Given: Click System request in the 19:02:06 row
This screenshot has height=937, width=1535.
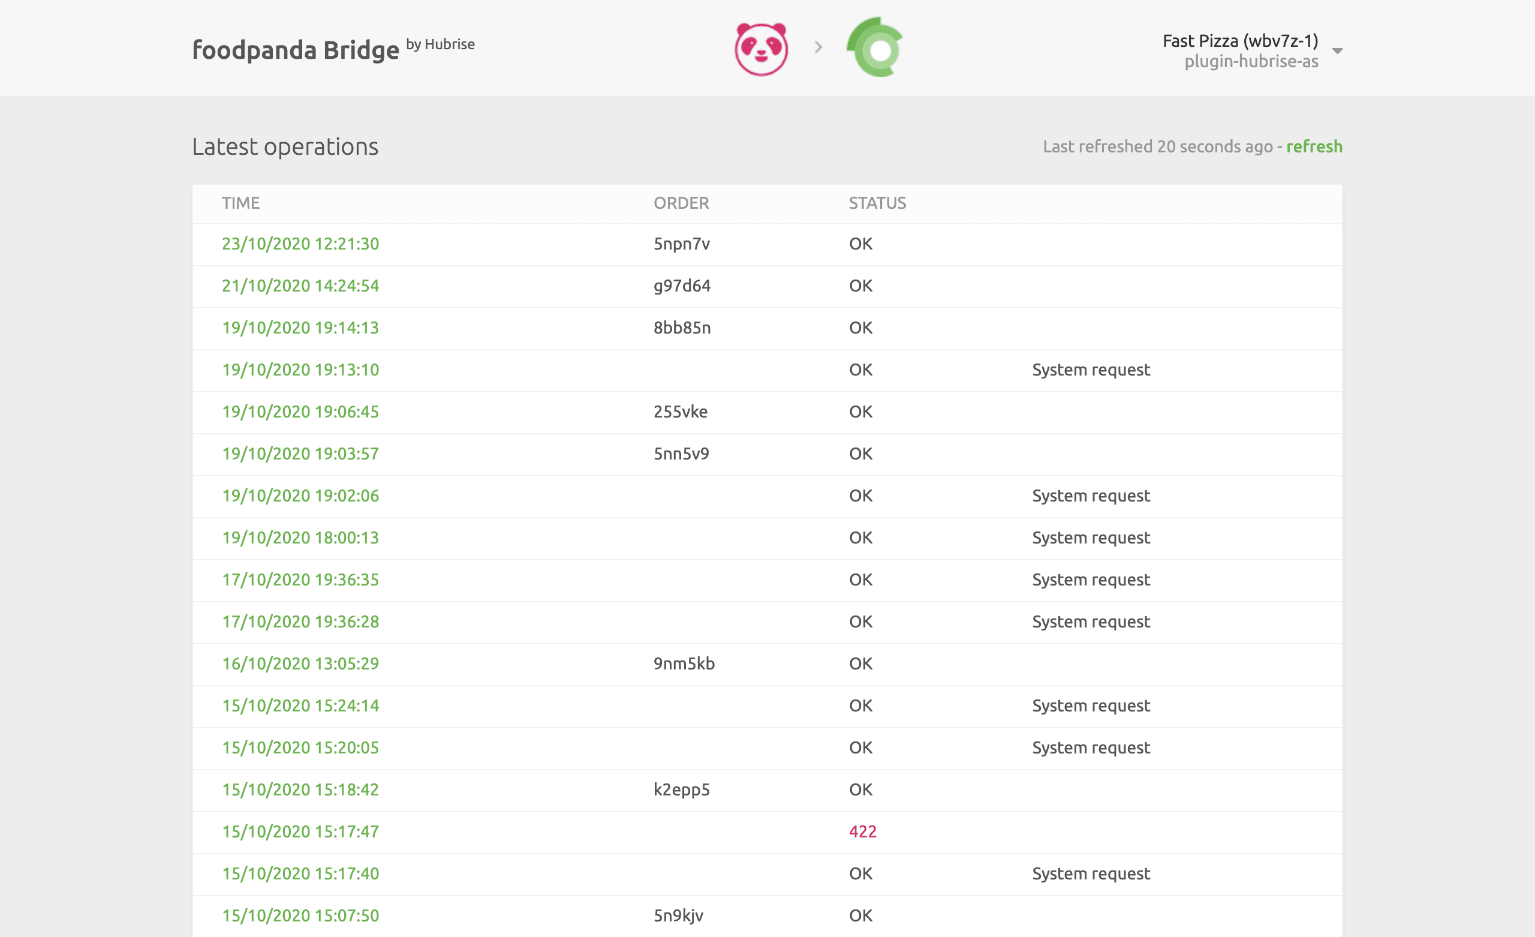Looking at the screenshot, I should 1091,495.
